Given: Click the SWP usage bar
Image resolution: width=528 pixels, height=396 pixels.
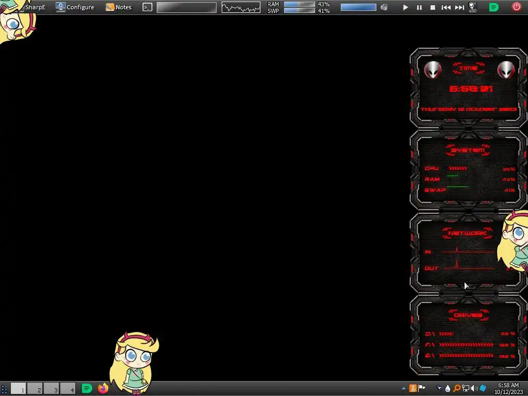Looking at the screenshot, I should (300, 10).
